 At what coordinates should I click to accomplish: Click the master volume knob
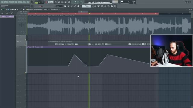[32, 2]
